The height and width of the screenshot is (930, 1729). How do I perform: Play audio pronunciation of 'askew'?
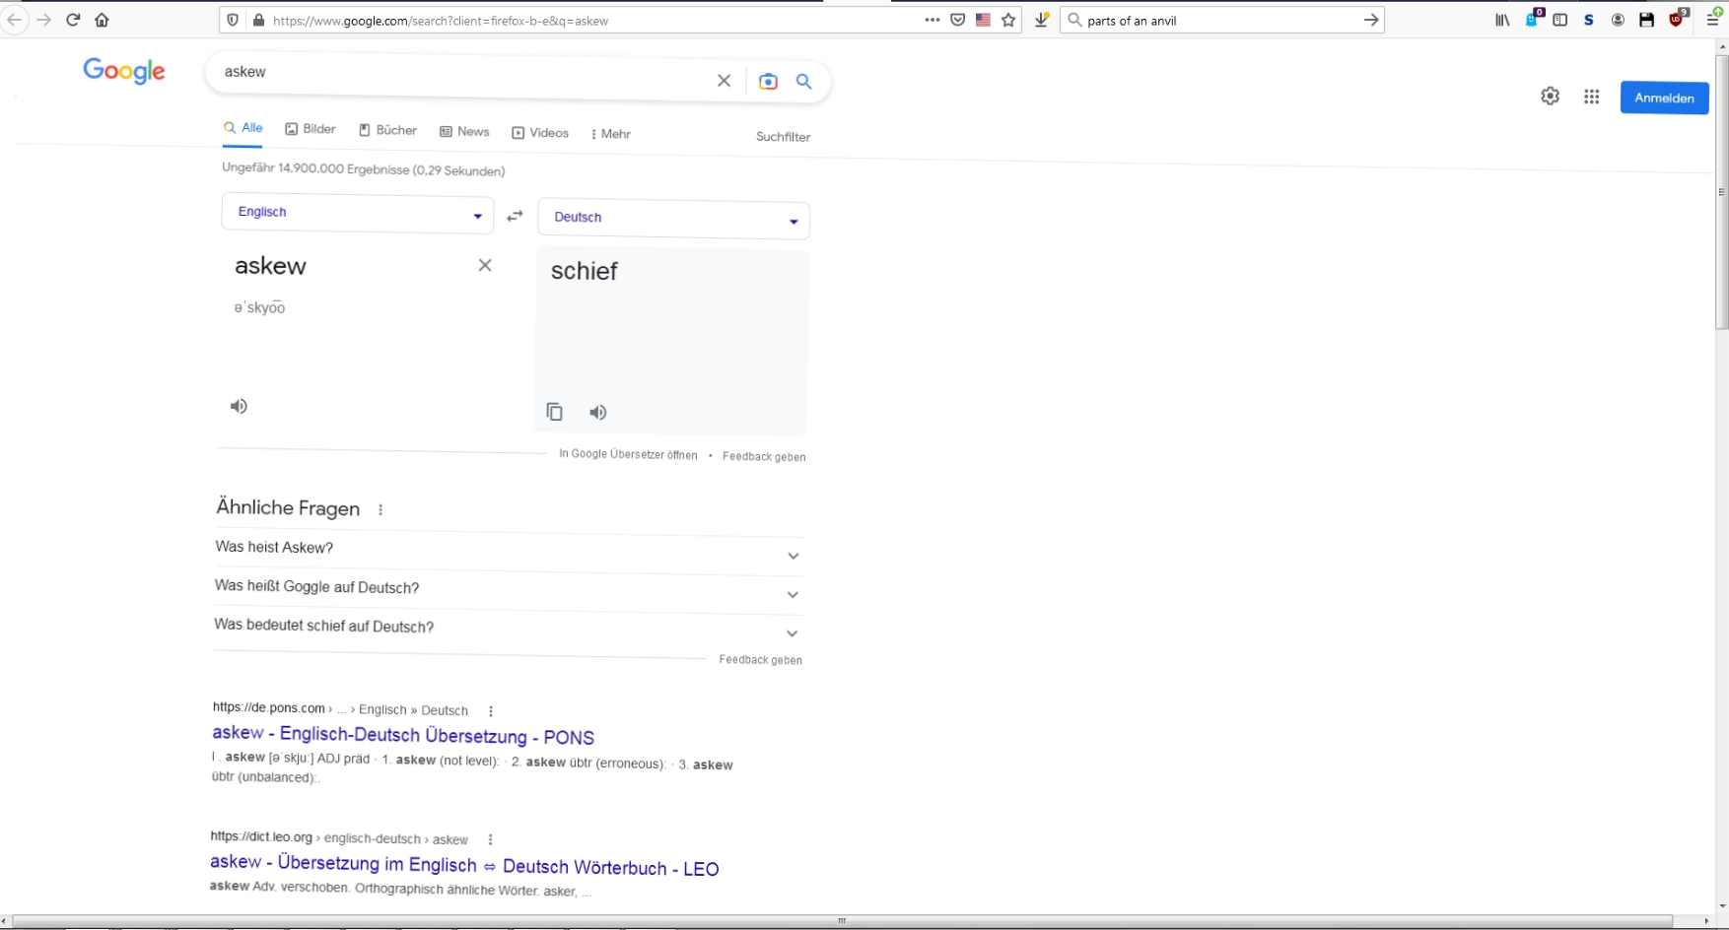coord(239,406)
